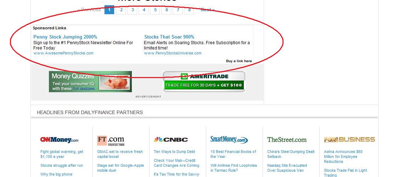Screen dimensions: 398x177
Task: Read 10 Best Financial Books of the Year
Action: pos(233,154)
